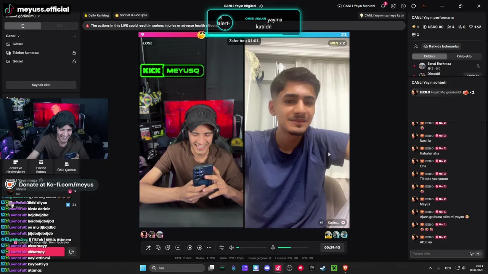
Task: Open the notifications bell
Action: 383,6
